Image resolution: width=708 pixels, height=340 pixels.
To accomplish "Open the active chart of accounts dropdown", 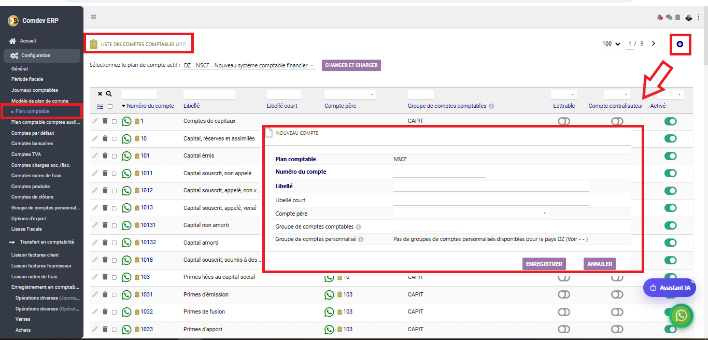I will click(249, 65).
